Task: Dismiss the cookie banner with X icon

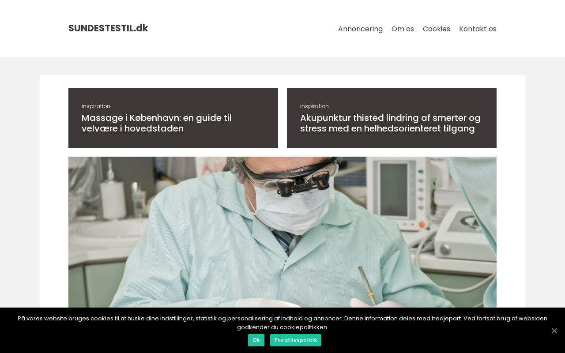Action: [554, 330]
